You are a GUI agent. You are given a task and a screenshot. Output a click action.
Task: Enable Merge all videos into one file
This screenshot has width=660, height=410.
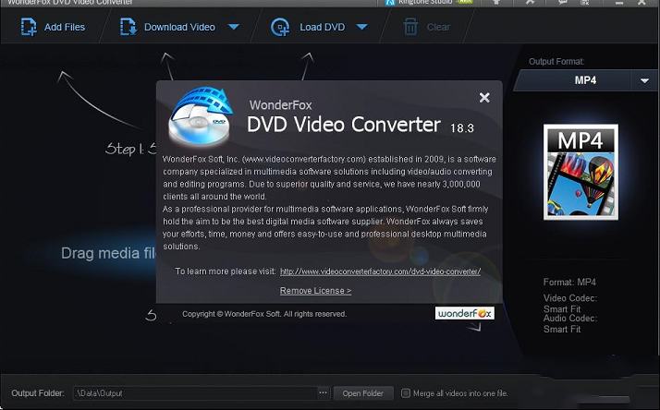pos(406,393)
